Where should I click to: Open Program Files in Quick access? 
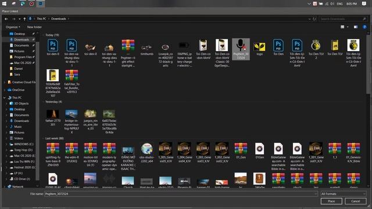pos(23,57)
